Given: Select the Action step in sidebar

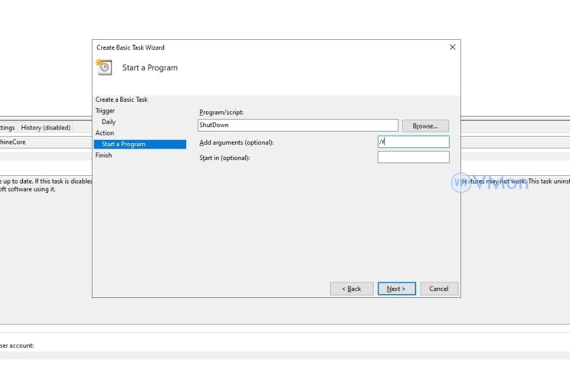Looking at the screenshot, I should tap(105, 133).
